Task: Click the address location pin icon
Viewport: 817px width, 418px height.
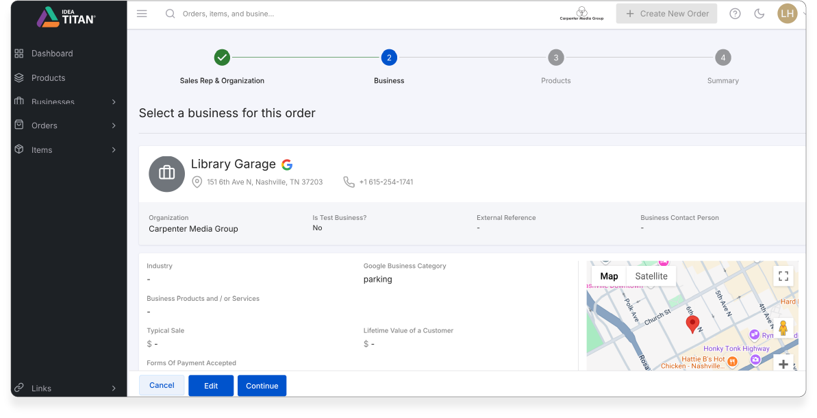Action: 197,182
